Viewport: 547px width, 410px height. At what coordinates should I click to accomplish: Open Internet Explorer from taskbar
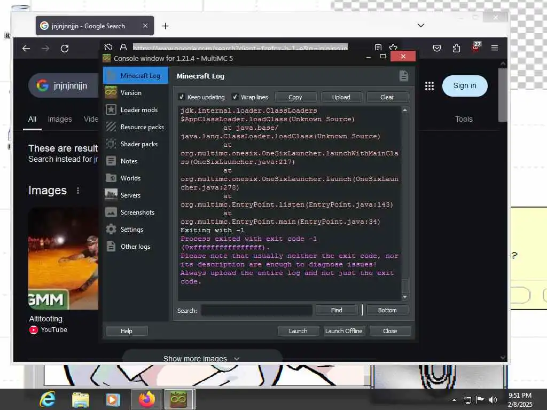[x=48, y=399]
